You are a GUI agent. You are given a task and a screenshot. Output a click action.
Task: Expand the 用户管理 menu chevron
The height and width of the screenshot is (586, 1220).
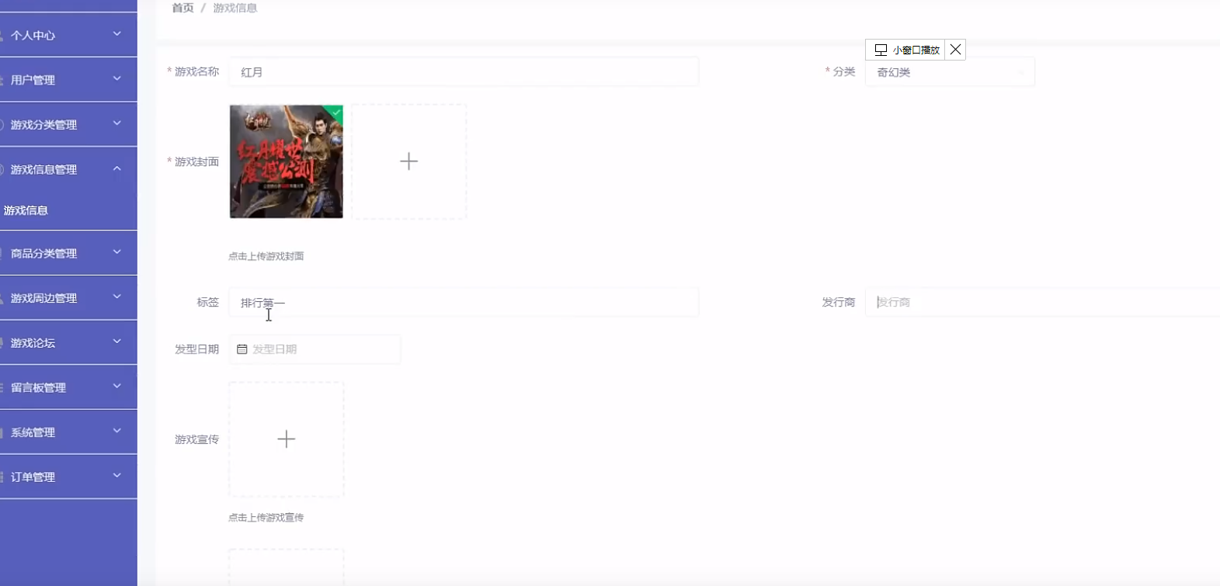pyautogui.click(x=117, y=79)
